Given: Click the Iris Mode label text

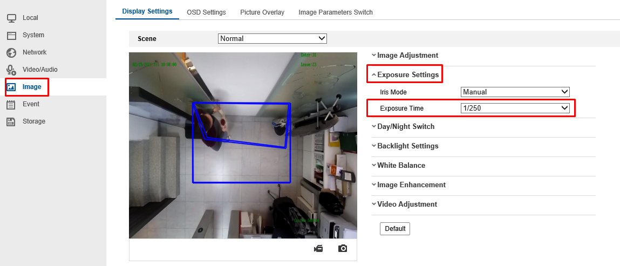Looking at the screenshot, I should pos(393,92).
